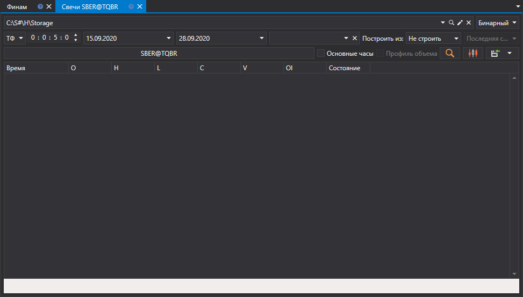Image resolution: width=523 pixels, height=297 pixels.
Task: Switch to the Финам tab
Action: pos(17,6)
